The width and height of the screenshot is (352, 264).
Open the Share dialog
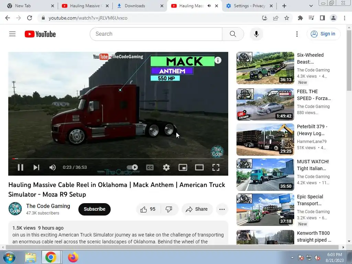pos(197,209)
